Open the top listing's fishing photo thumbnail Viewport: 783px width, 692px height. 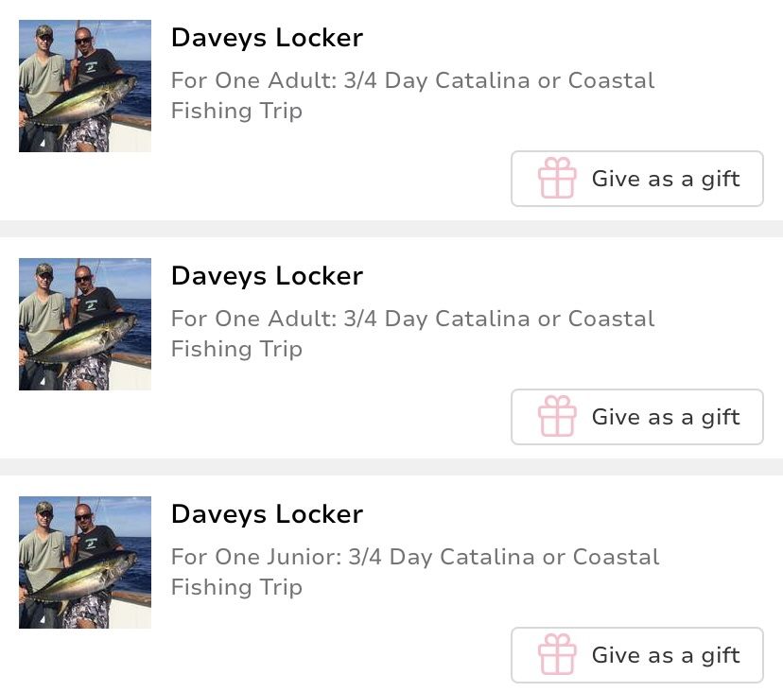coord(85,86)
